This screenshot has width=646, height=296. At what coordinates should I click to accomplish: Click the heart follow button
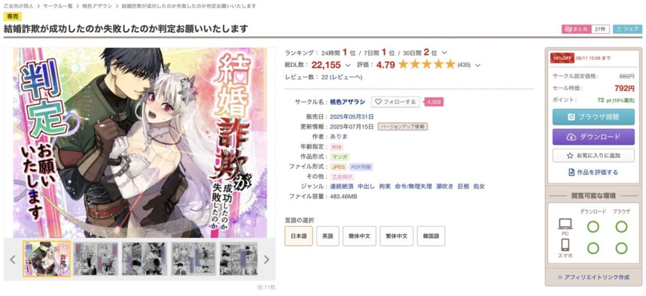(x=395, y=102)
